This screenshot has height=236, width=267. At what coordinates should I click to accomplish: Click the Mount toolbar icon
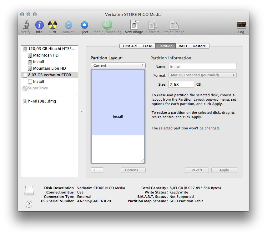68,25
